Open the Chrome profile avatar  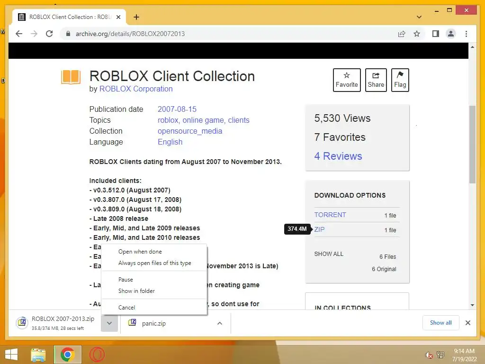click(x=451, y=34)
